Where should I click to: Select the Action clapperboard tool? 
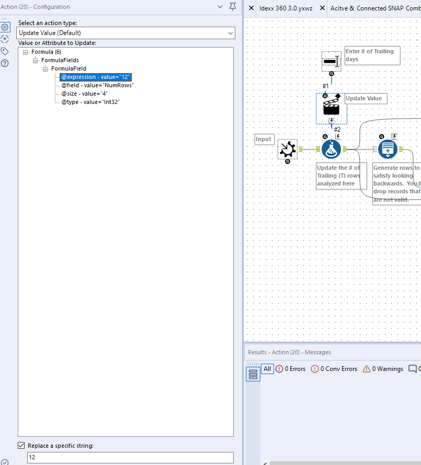(x=331, y=107)
